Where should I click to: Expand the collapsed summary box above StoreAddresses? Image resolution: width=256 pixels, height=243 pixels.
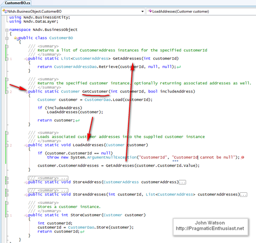pyautogui.click(x=48, y=190)
